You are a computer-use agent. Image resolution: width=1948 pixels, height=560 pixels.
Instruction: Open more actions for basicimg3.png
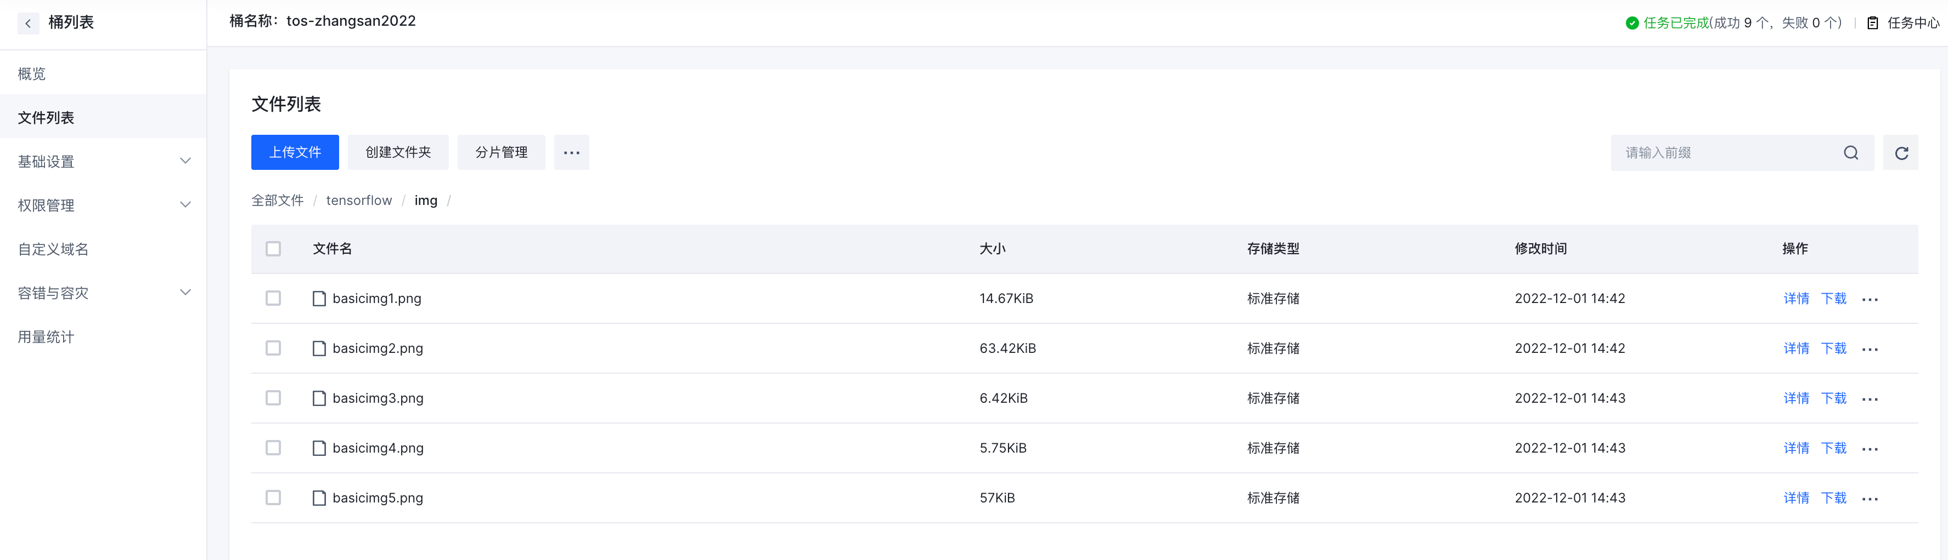[x=1870, y=399]
